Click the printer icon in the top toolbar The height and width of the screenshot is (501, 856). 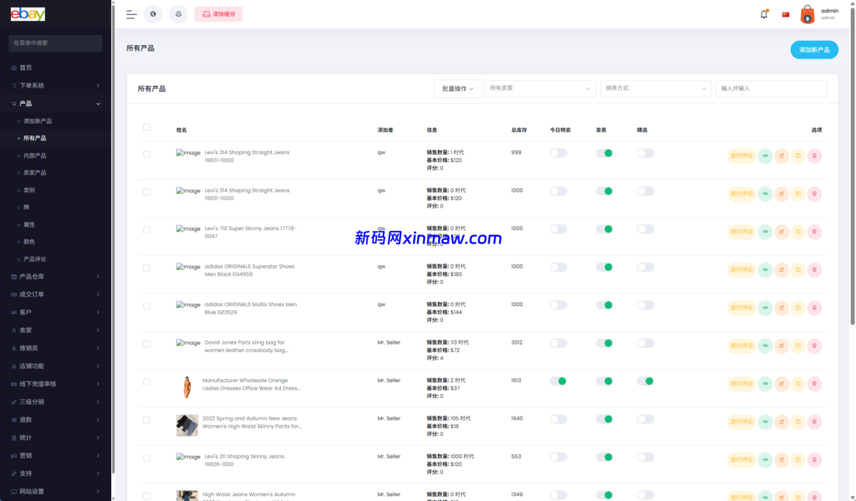pos(178,14)
